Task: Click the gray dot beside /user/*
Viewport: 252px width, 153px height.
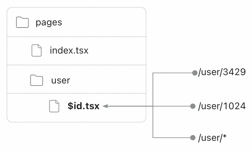Action: point(193,138)
